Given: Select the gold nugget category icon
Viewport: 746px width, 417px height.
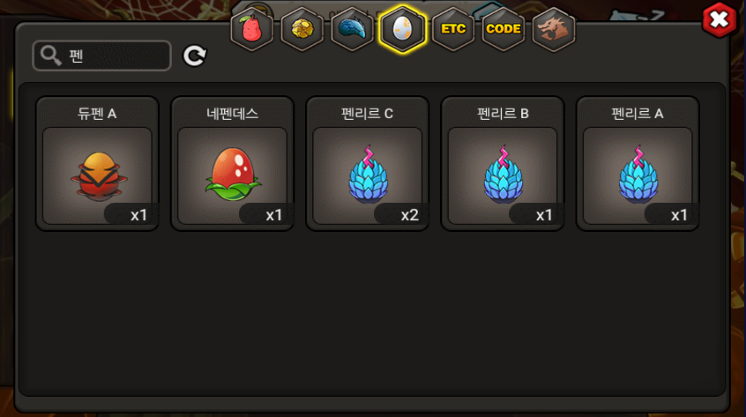Looking at the screenshot, I should pyautogui.click(x=302, y=29).
